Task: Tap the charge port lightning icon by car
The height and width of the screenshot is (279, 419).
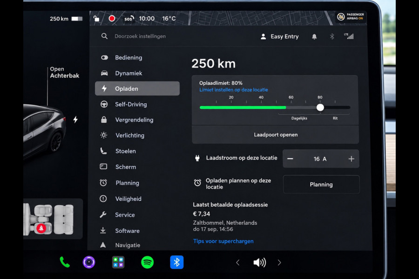Action: point(75,120)
